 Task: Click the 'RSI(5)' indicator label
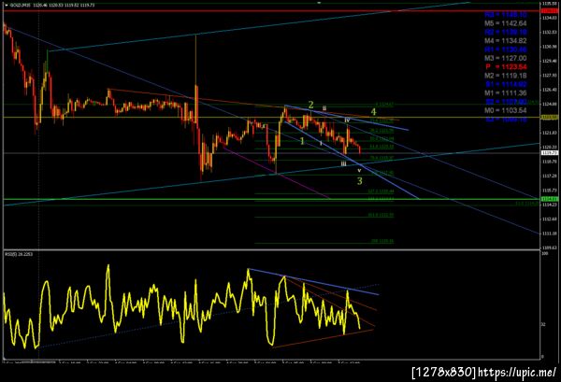(x=19, y=254)
